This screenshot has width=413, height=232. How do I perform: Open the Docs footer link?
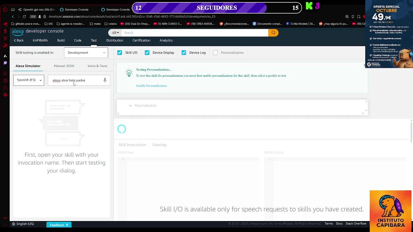339,224
